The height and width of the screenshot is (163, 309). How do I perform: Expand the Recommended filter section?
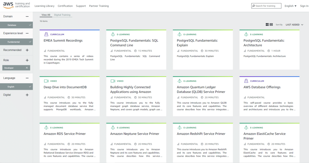point(27,50)
